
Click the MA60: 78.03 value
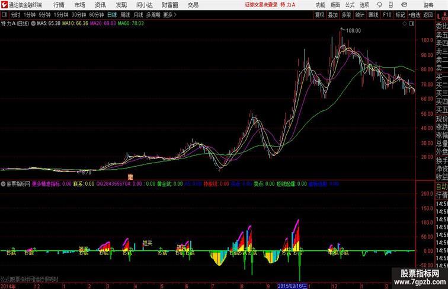131,24
